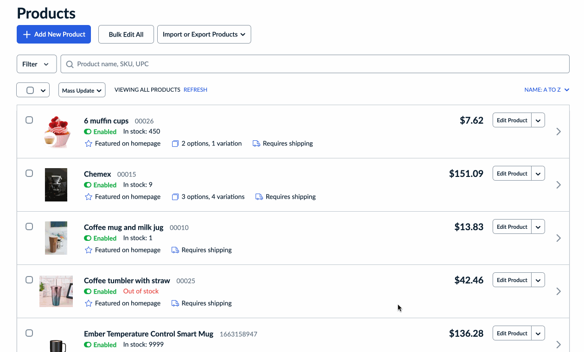Click the red Out of stock label

point(141,291)
